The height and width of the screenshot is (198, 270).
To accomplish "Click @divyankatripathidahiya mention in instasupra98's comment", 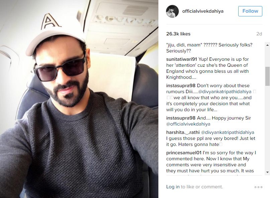I will pyautogui.click(x=225, y=91).
